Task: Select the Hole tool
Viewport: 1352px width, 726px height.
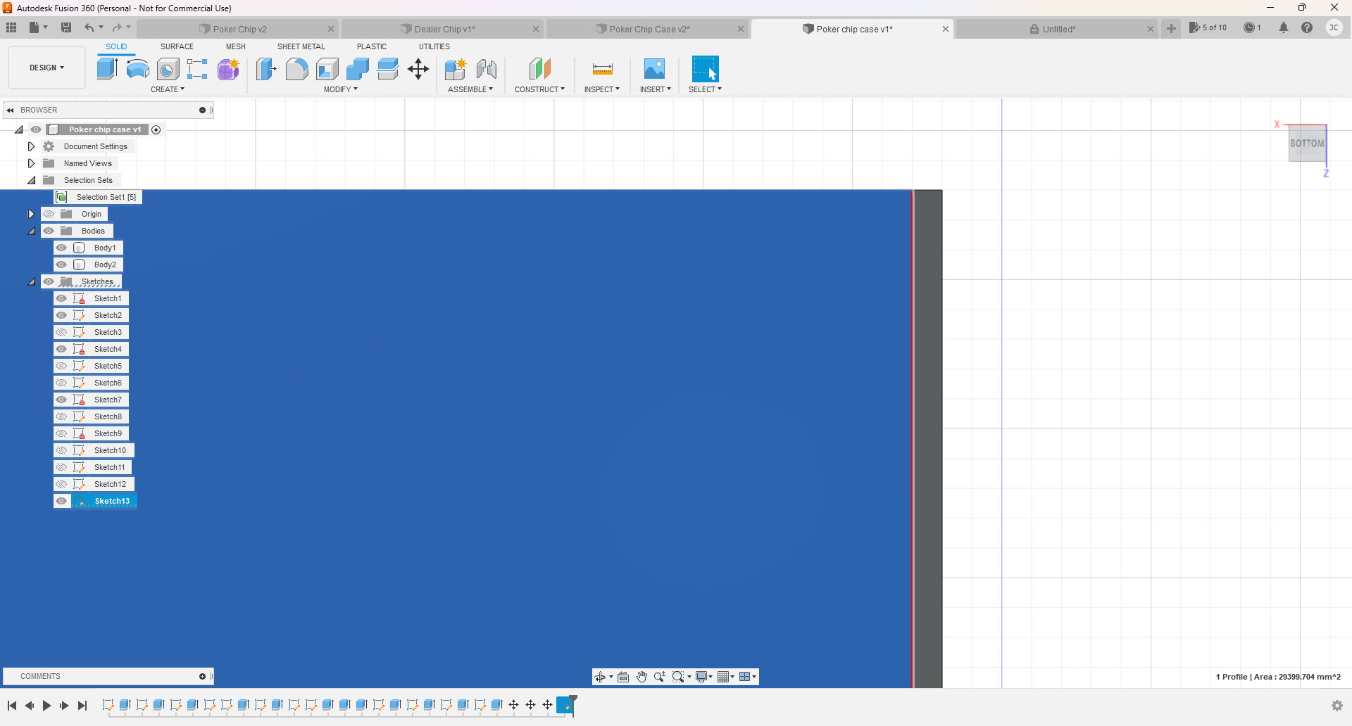Action: pyautogui.click(x=168, y=69)
